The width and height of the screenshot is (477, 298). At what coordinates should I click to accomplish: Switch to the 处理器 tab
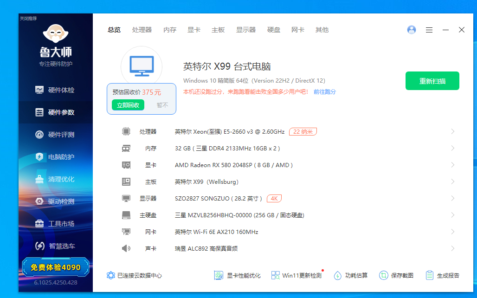142,30
